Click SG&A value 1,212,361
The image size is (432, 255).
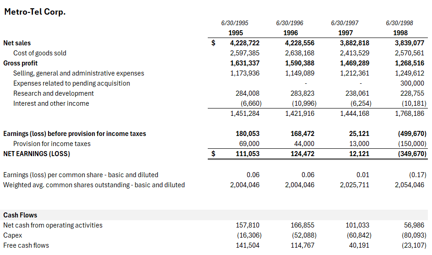pyautogui.click(x=355, y=73)
